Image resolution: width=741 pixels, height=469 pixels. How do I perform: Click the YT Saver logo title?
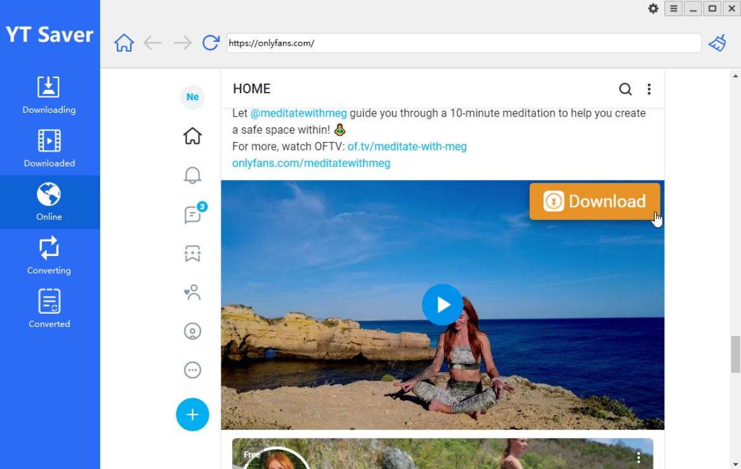point(49,34)
